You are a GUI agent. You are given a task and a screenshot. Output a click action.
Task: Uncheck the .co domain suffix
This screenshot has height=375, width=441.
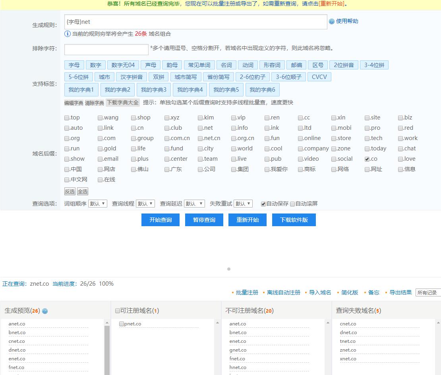pos(367,159)
